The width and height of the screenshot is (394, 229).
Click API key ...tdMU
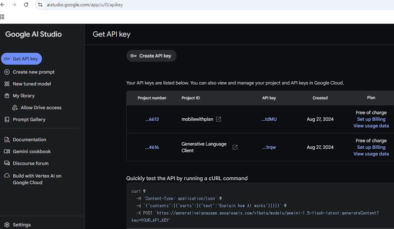pos(269,119)
